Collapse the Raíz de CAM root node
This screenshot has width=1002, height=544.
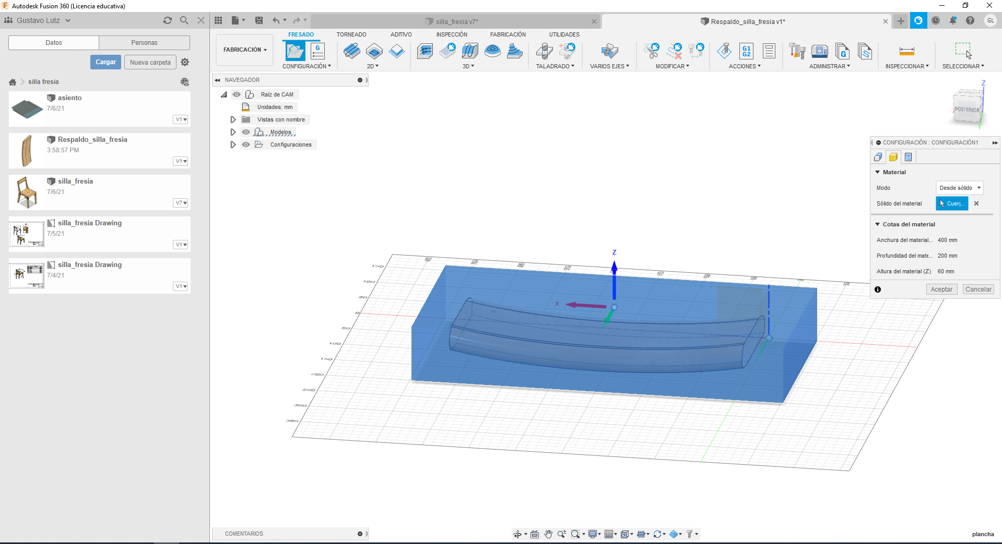[224, 94]
